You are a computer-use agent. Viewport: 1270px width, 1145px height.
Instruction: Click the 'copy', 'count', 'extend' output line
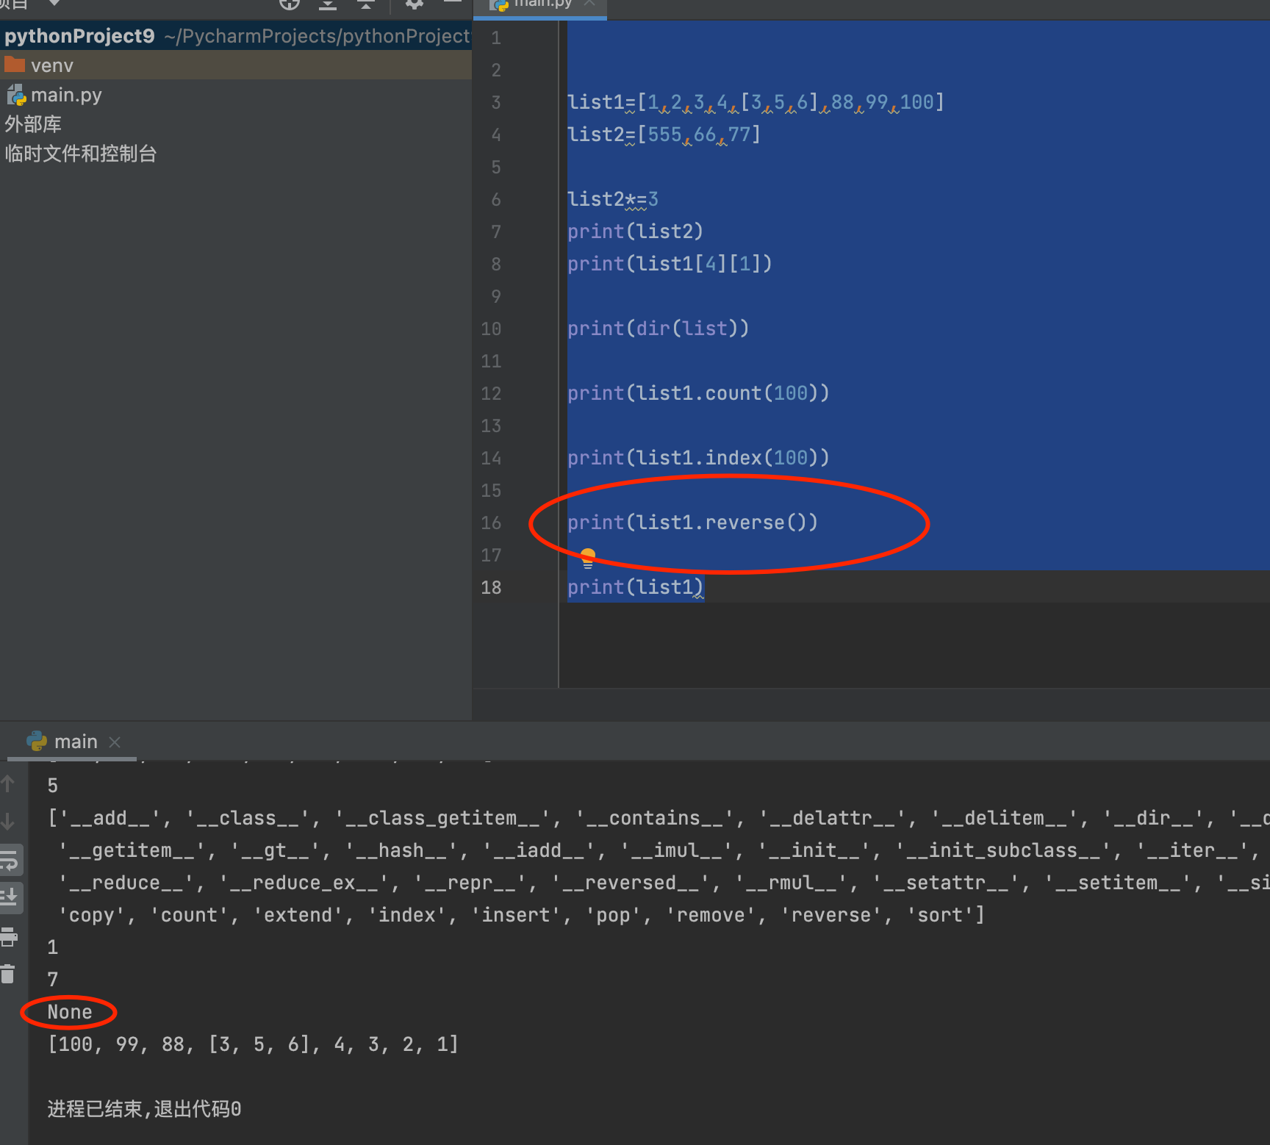(521, 915)
